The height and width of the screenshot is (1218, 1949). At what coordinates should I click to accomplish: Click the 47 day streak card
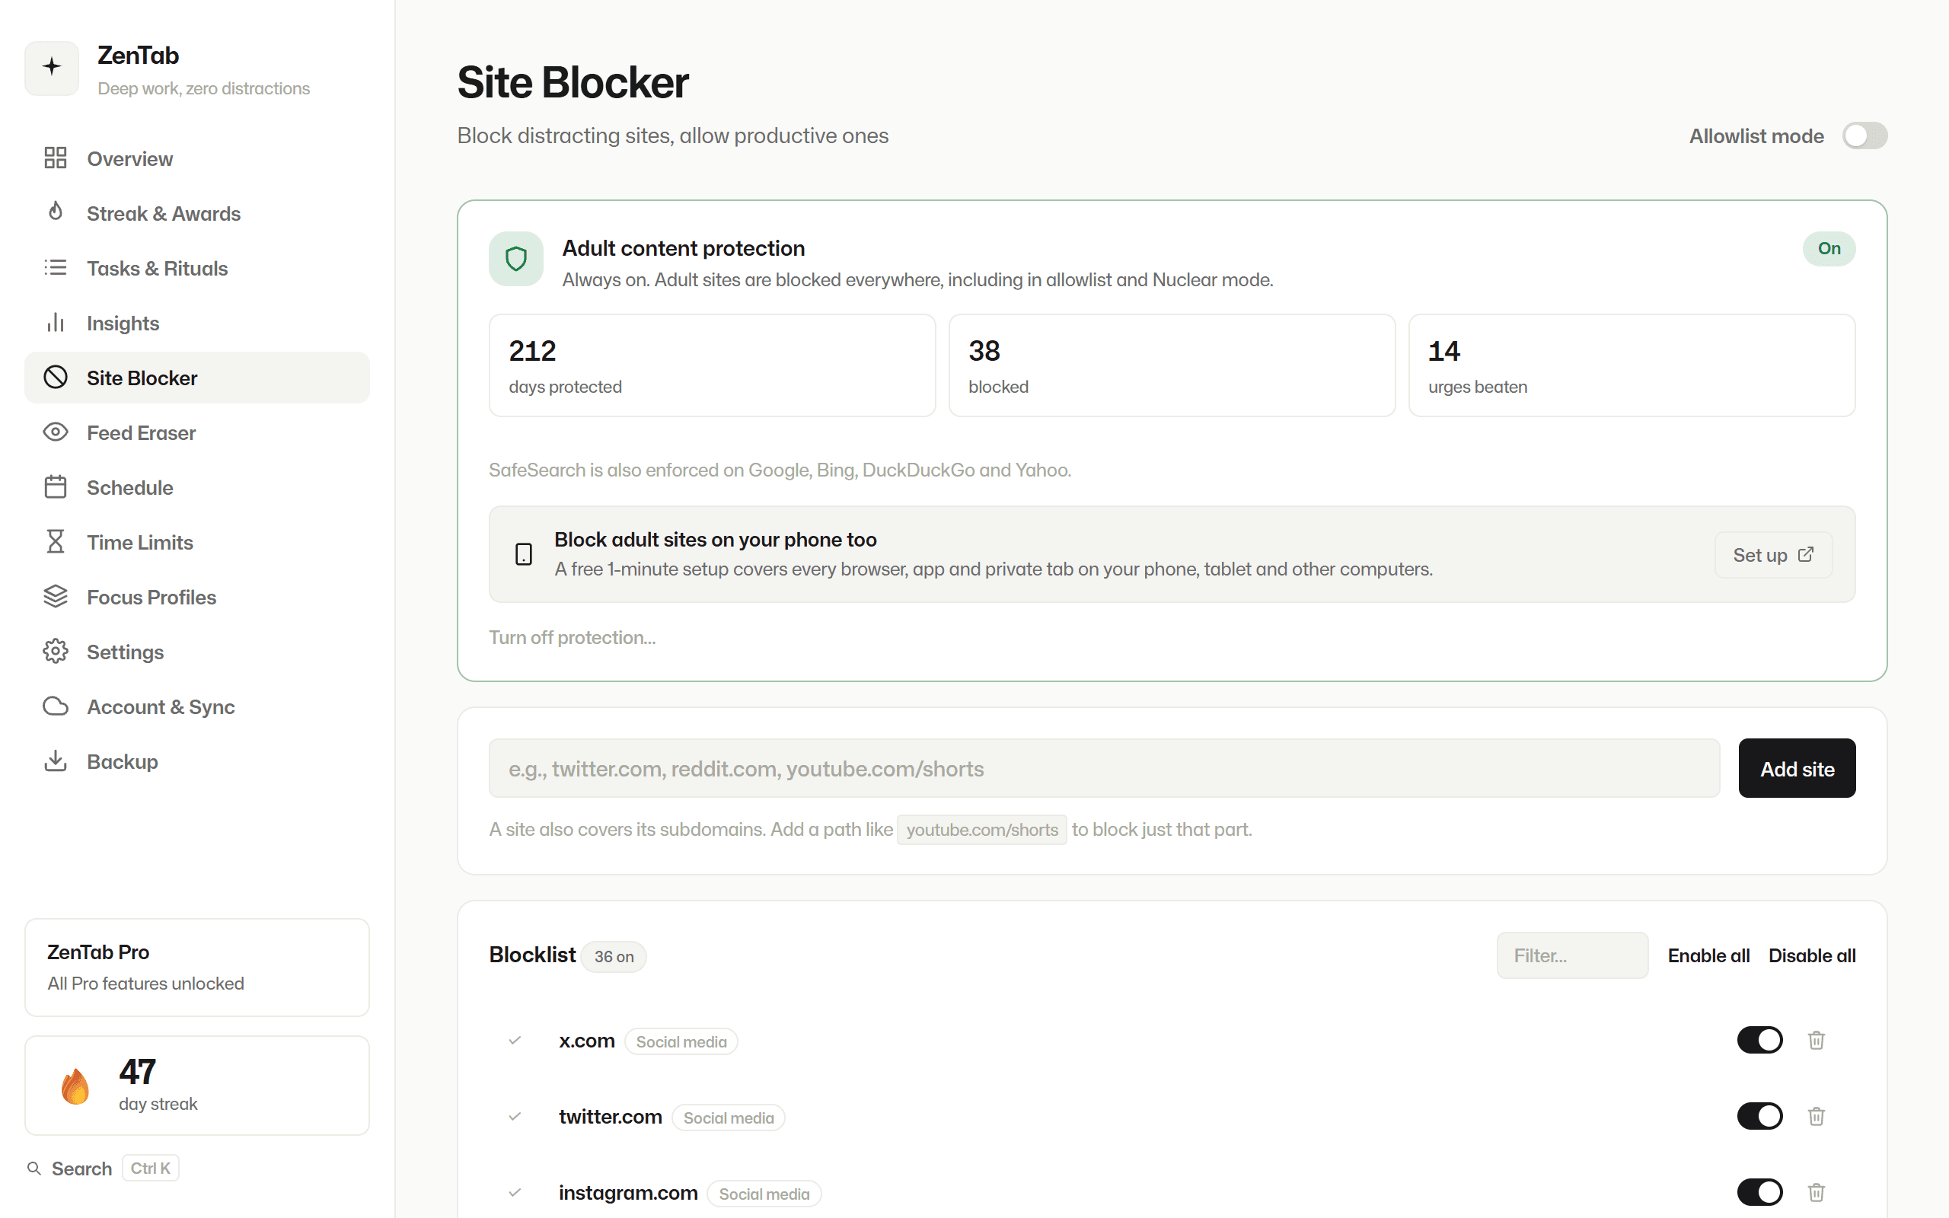[x=197, y=1085]
